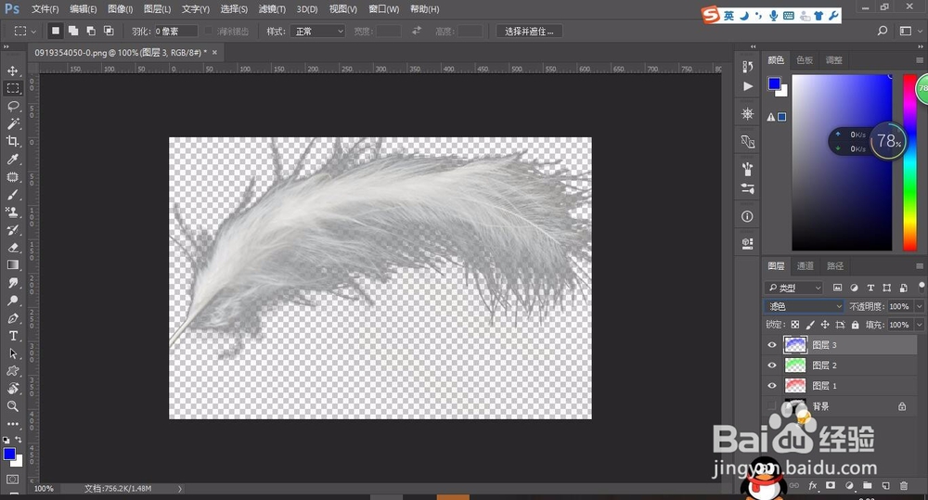Open the layer blend mode dropdown 滤色
This screenshot has height=500, width=928.
click(x=804, y=306)
